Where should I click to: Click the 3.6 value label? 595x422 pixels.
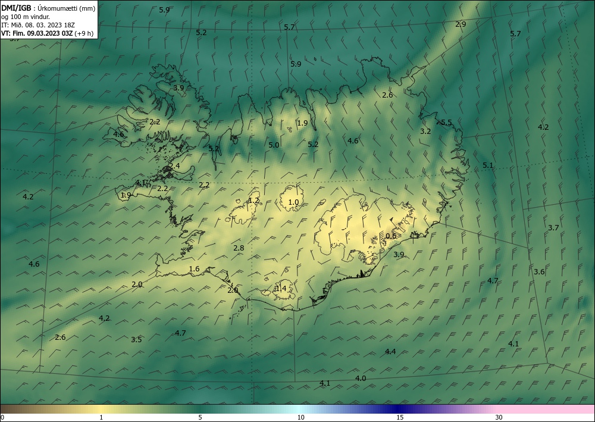point(539,272)
